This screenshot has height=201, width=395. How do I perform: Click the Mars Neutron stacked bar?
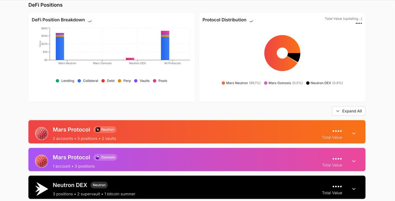point(60,46)
